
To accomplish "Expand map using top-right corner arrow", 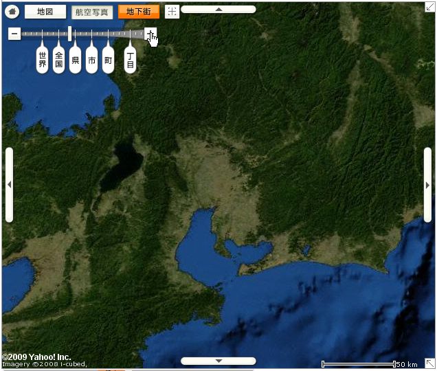I will [x=429, y=7].
